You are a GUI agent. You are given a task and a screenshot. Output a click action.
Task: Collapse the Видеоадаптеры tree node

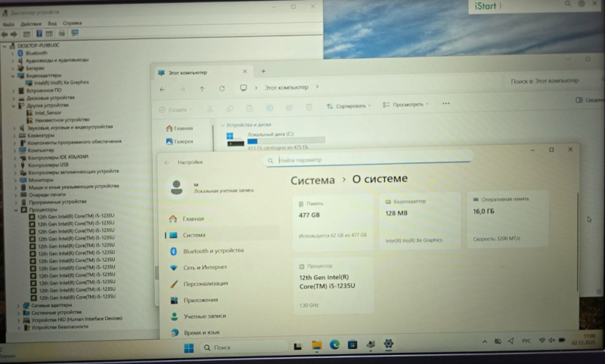(13, 76)
